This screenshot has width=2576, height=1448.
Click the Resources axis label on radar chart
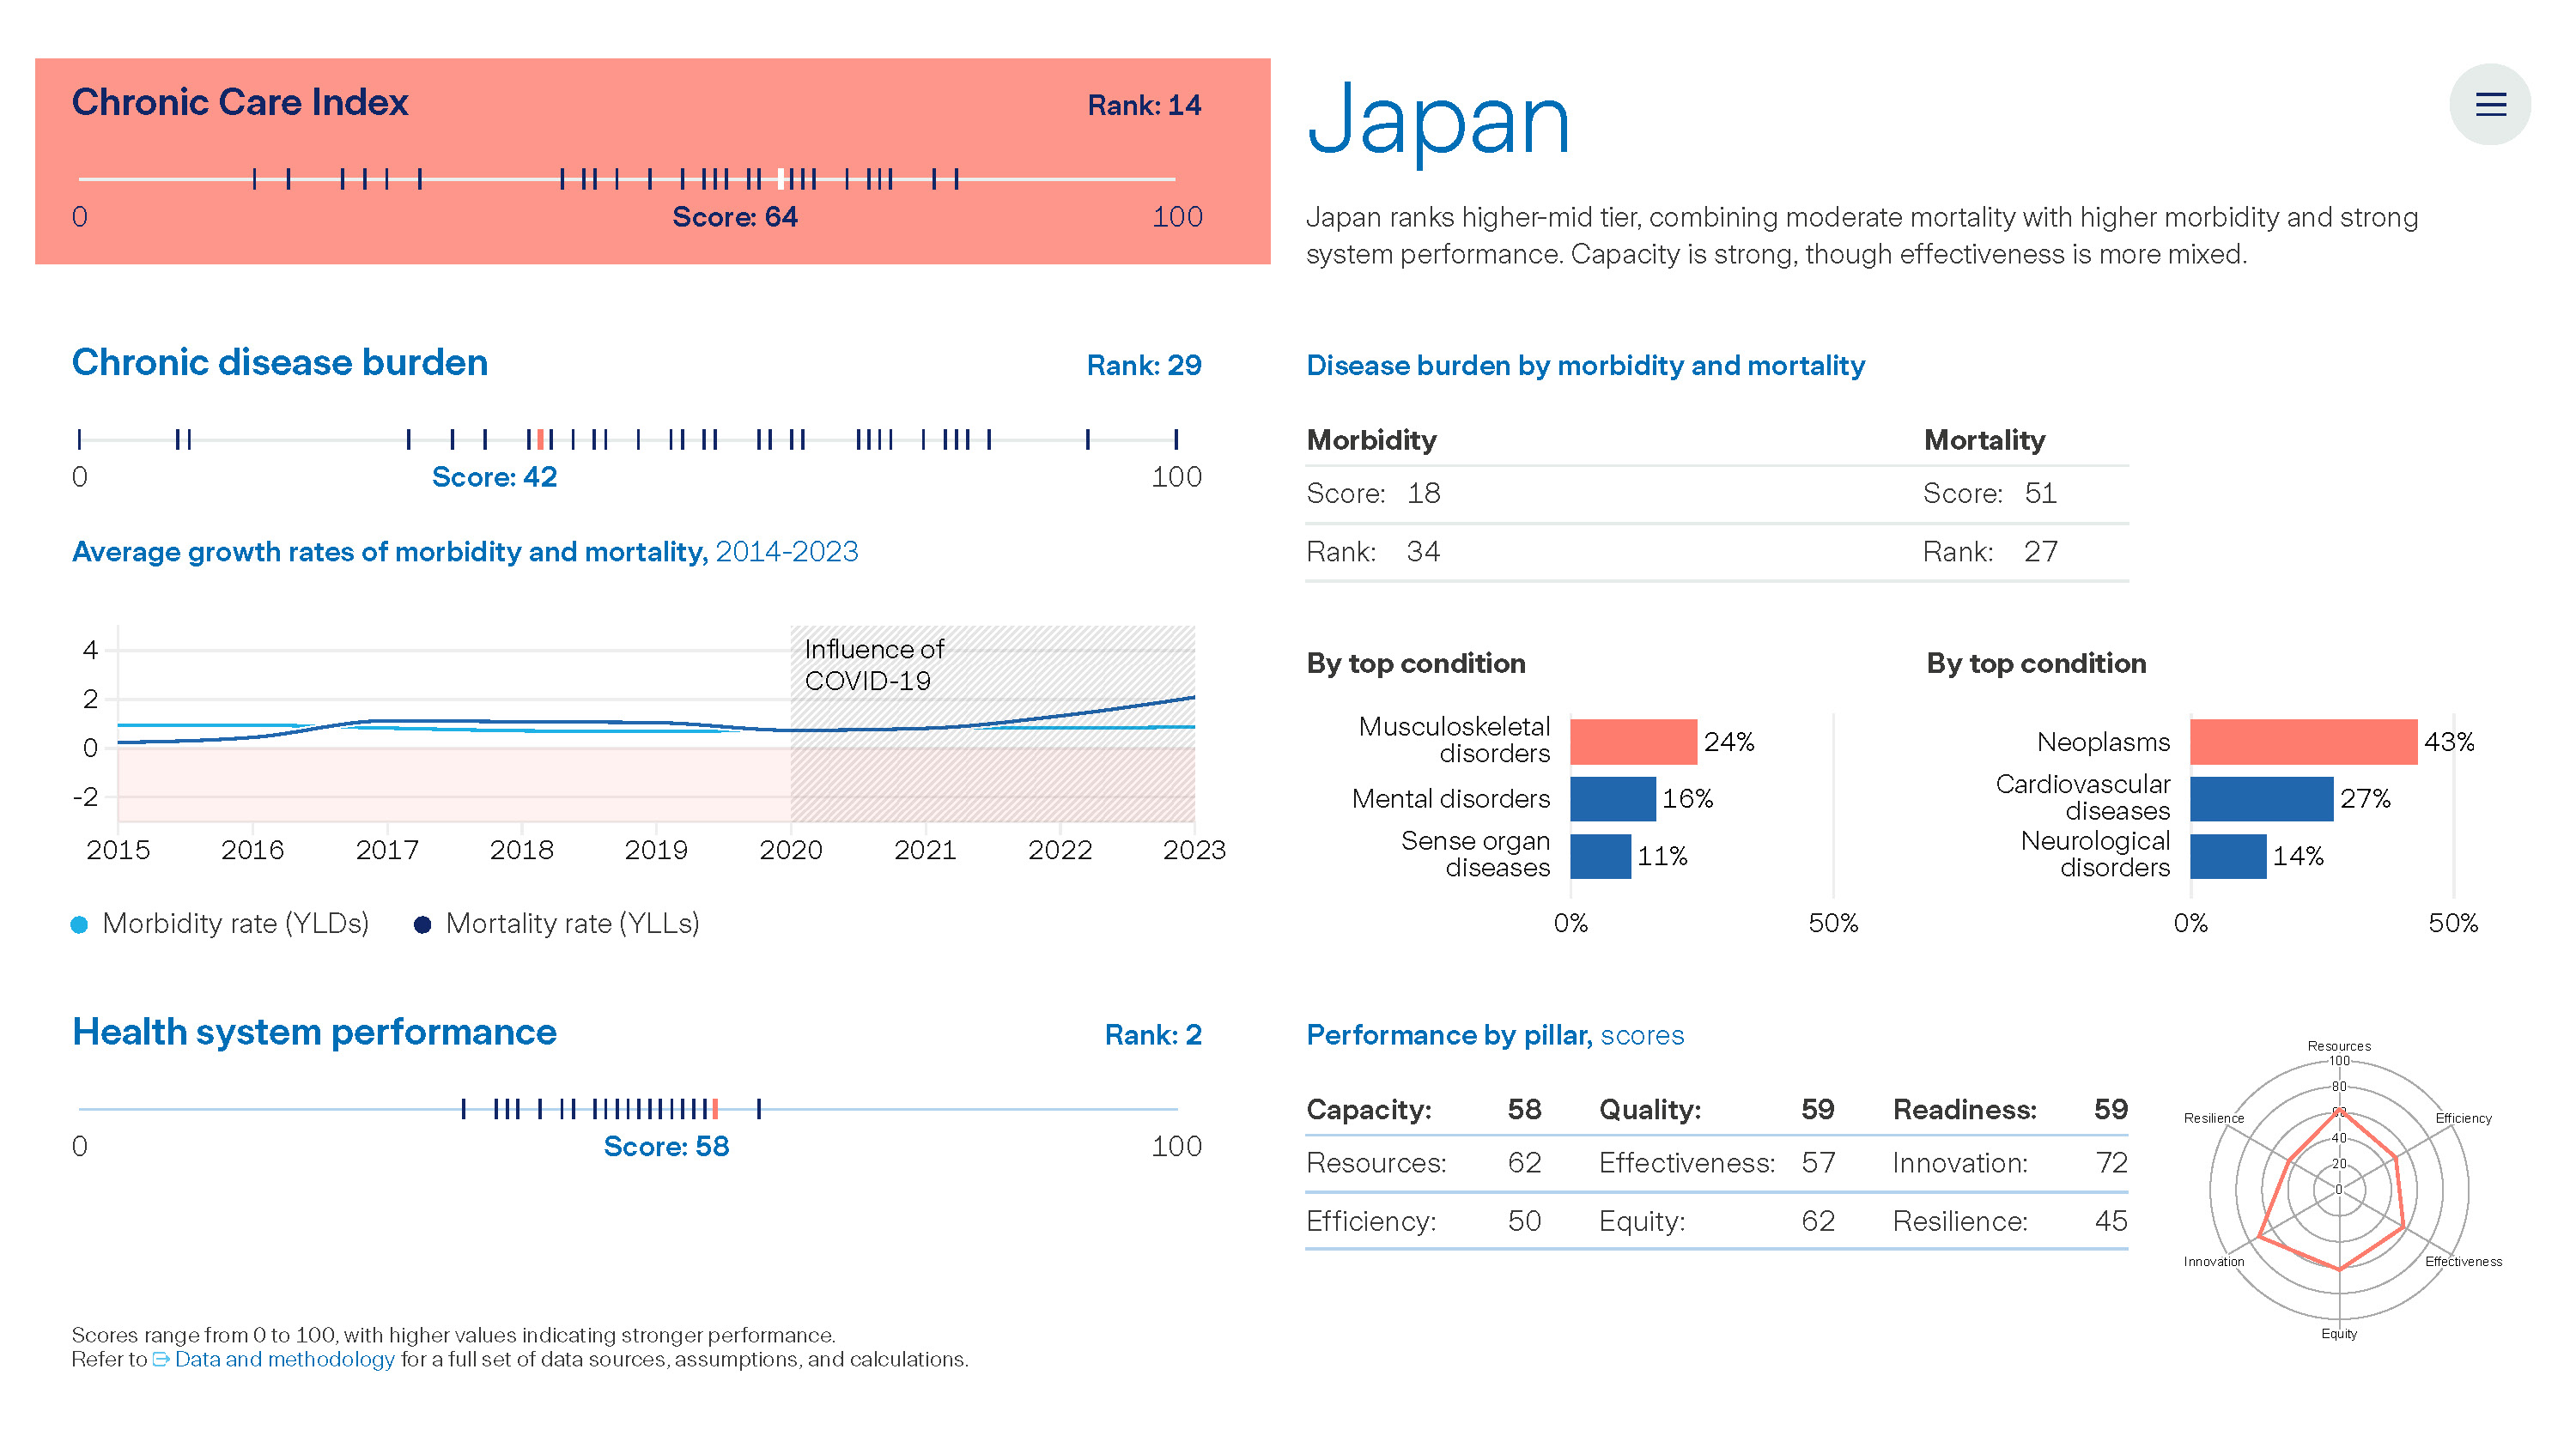pos(2339,1045)
